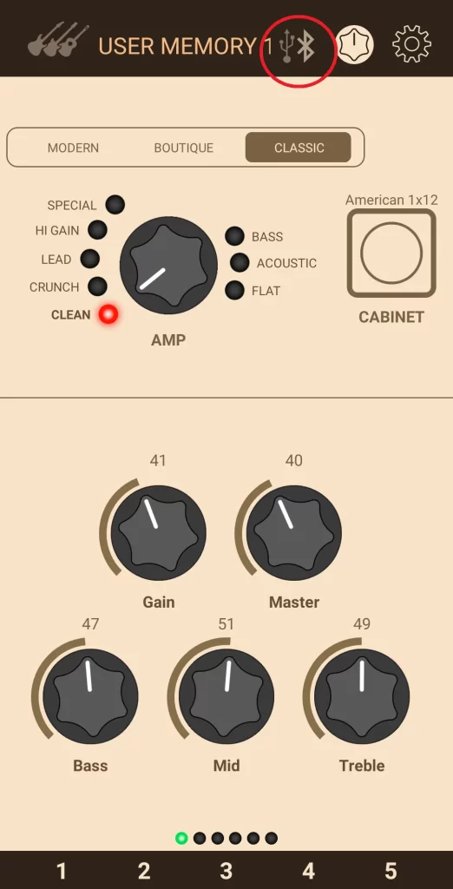Open the knob view icon in header
The width and height of the screenshot is (453, 889).
click(354, 45)
